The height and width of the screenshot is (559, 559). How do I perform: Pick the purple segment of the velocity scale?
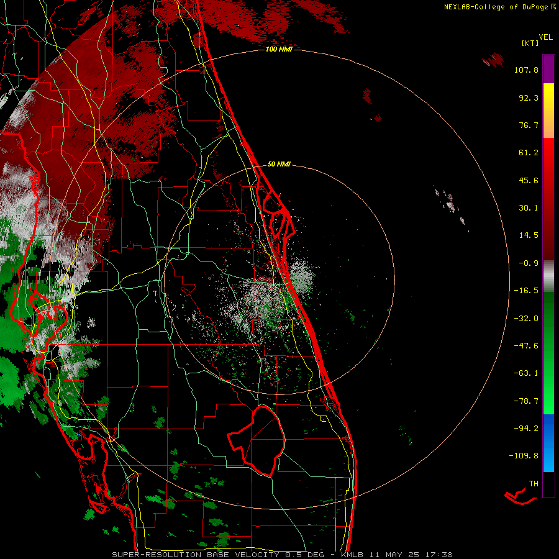point(548,69)
